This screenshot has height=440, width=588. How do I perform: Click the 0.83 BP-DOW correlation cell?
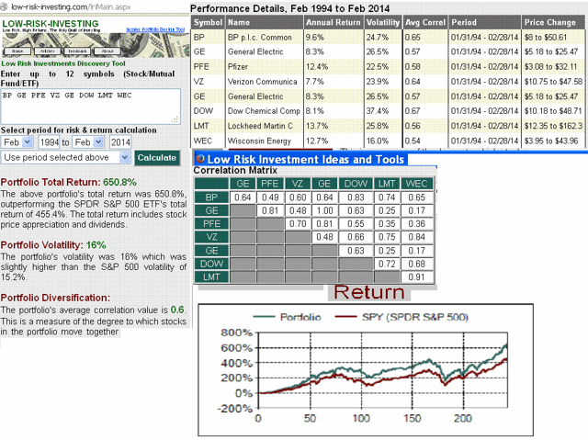click(356, 197)
